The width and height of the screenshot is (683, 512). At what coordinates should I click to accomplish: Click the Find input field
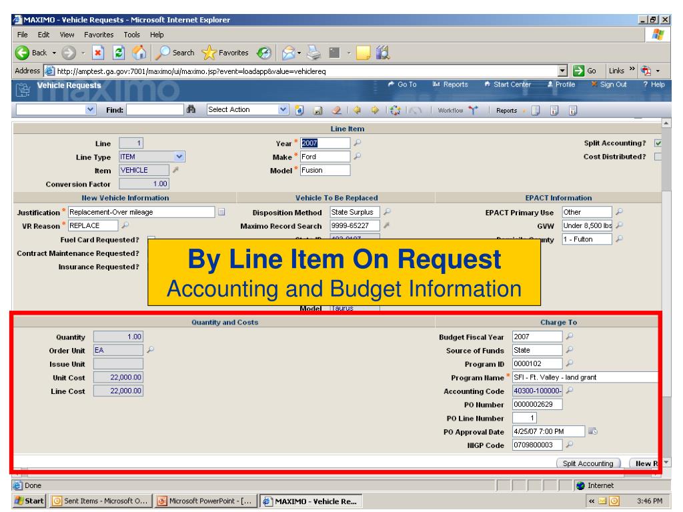coord(155,110)
